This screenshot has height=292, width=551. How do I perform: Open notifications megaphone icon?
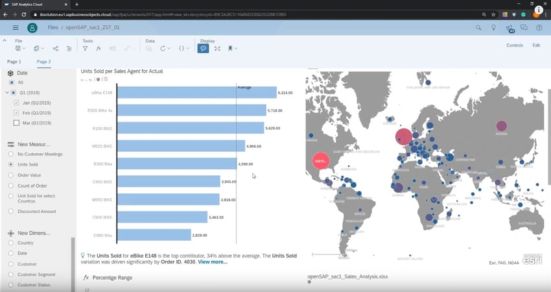pyautogui.click(x=510, y=28)
